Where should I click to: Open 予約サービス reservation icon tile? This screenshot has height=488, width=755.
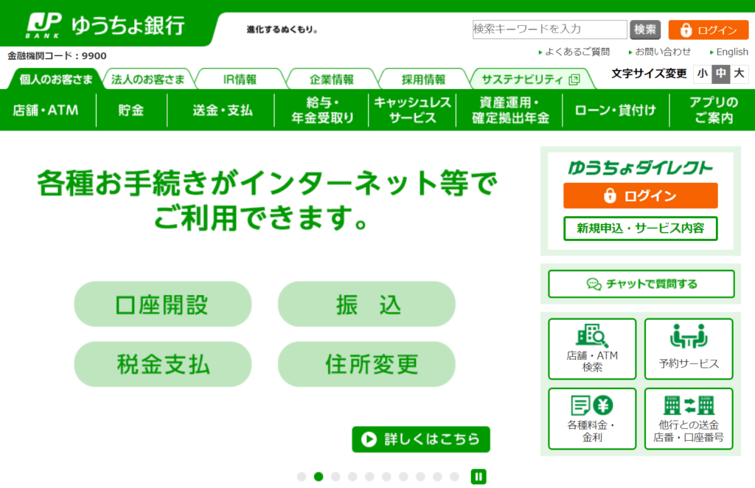pos(689,349)
